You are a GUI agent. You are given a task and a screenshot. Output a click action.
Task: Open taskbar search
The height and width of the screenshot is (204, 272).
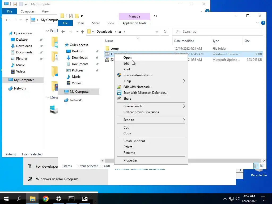tap(19, 199)
